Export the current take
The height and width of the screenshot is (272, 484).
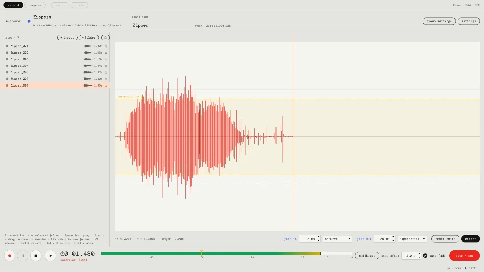pyautogui.click(x=470, y=239)
